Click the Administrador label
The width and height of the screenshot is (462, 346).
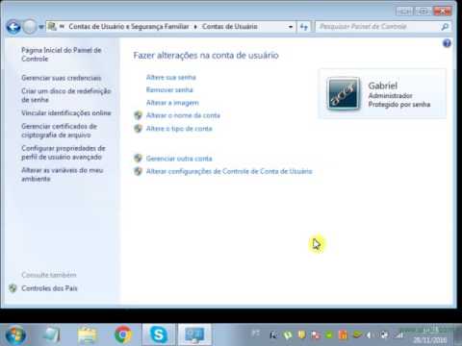[x=390, y=96]
